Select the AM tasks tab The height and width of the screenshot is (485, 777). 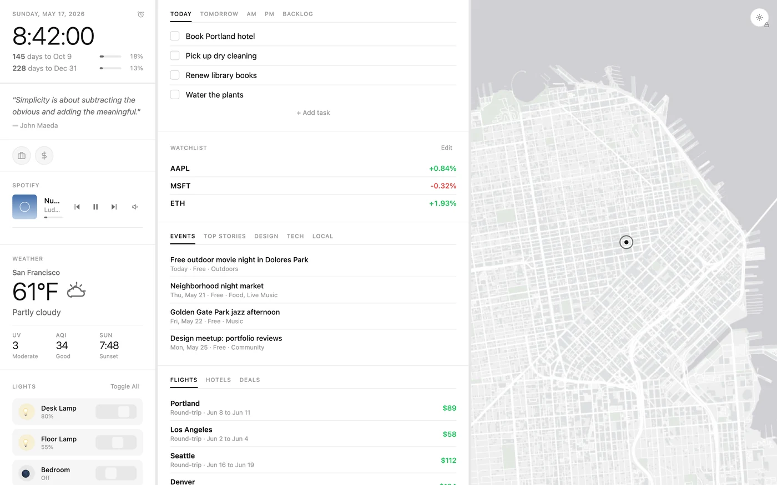[x=251, y=14]
